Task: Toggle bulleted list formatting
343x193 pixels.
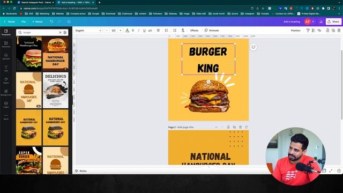Action: [x=167, y=31]
